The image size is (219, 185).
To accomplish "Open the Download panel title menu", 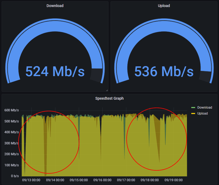I will coord(55,6).
